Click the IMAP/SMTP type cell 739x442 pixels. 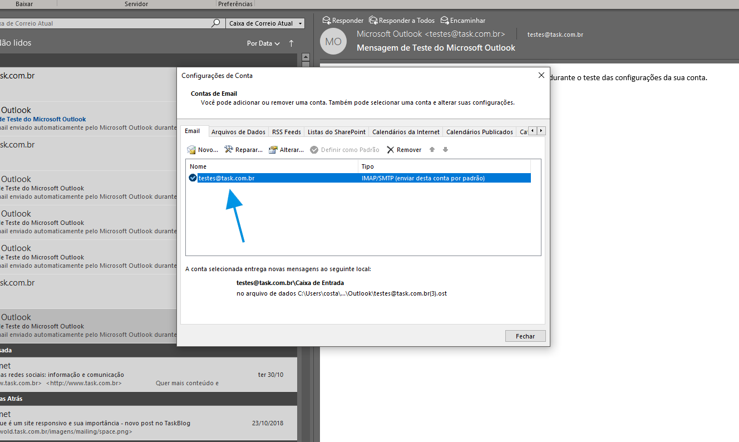pyautogui.click(x=423, y=178)
